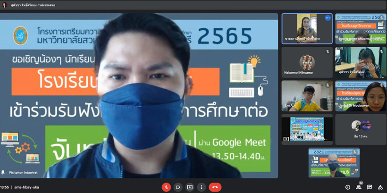
Task: Select the presentation thumbnail tile with poster
Action: [x=307, y=129]
